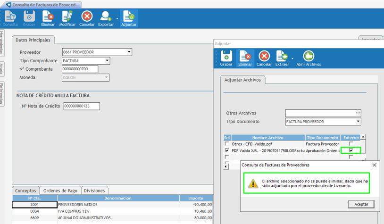Click Grabar in the Adjuntar window
Image resolution: width=384 pixels, height=224 pixels.
point(226,58)
